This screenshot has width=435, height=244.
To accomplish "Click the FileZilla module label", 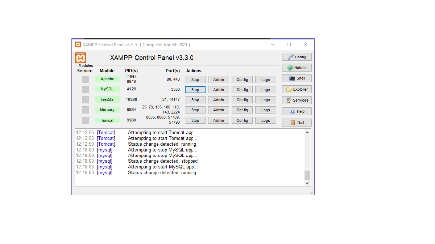I will click(107, 99).
